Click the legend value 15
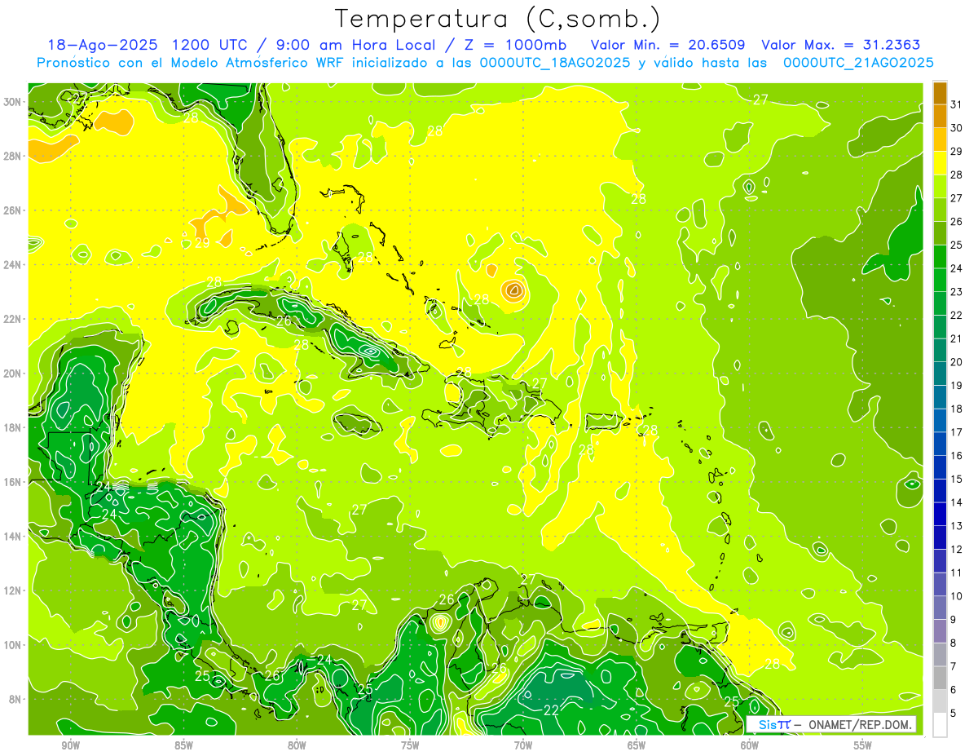 (957, 479)
